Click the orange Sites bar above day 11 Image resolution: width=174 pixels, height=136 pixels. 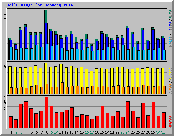point(62,88)
